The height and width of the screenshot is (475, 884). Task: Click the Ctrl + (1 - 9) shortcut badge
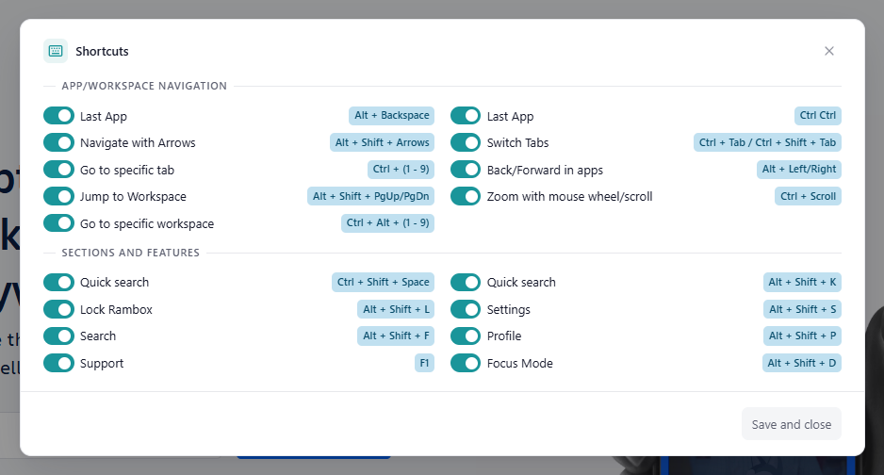(x=401, y=169)
